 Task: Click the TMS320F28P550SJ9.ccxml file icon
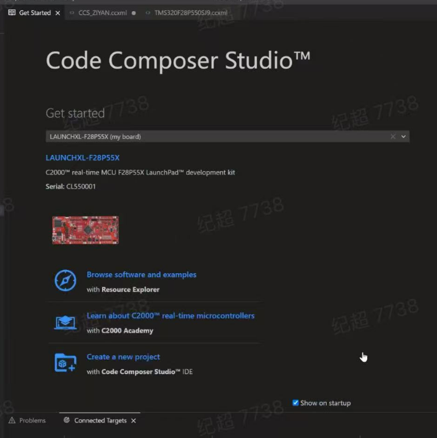[148, 12]
